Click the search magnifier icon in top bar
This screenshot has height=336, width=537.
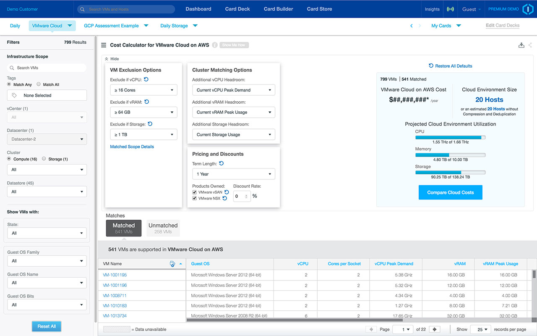pos(83,9)
